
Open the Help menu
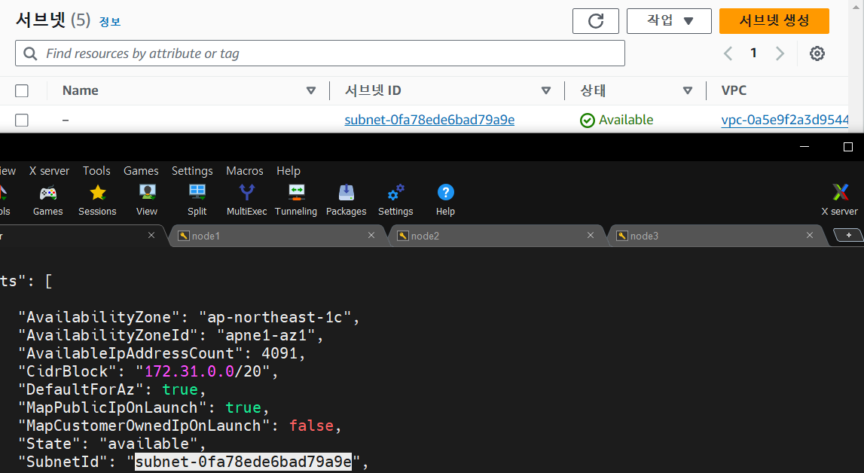click(289, 171)
